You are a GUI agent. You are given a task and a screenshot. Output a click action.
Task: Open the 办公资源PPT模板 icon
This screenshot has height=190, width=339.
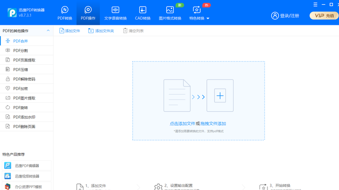pos(8,187)
